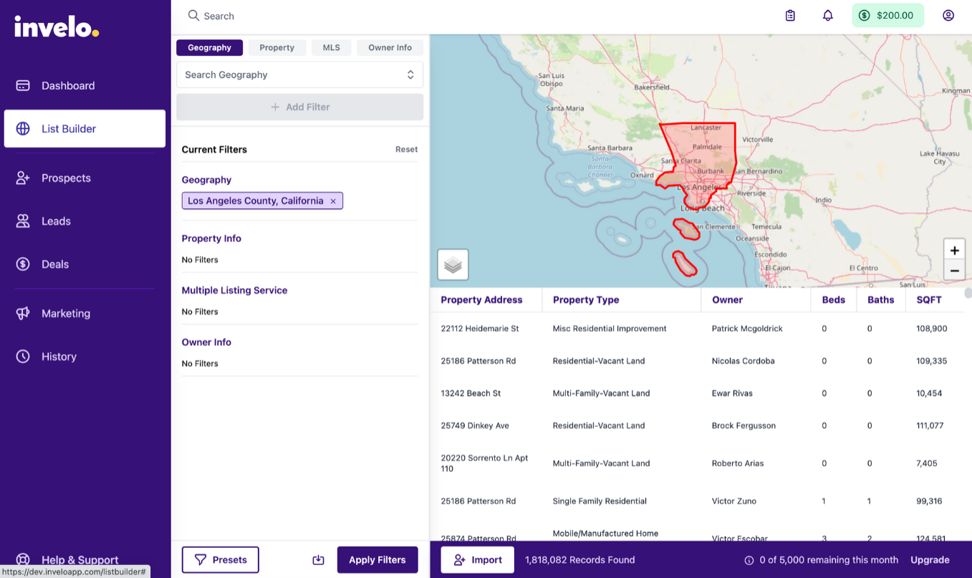Remove the Los Angeles County filter chip
Image resolution: width=972 pixels, height=578 pixels.
pos(333,201)
